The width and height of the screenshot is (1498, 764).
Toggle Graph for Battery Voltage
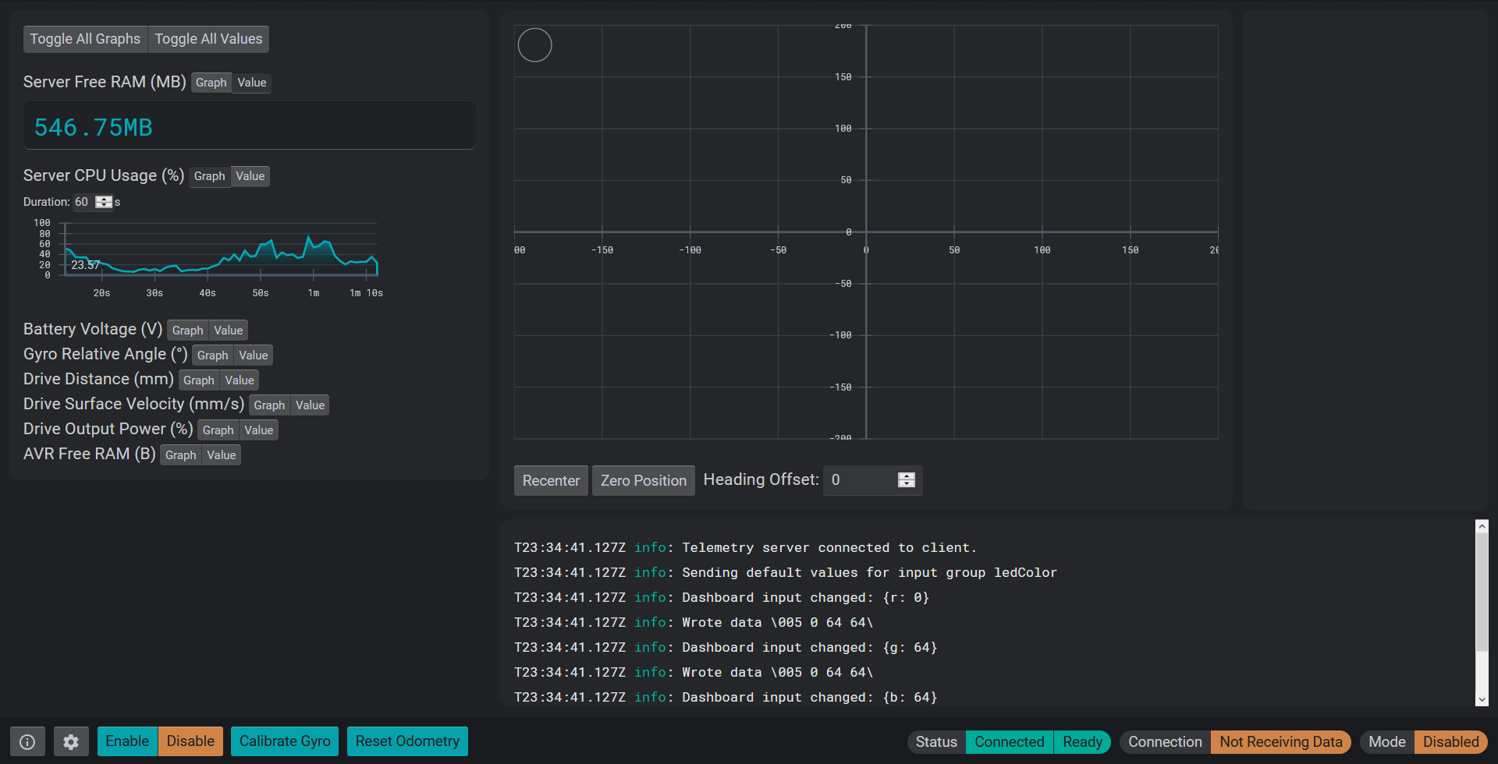click(x=187, y=331)
